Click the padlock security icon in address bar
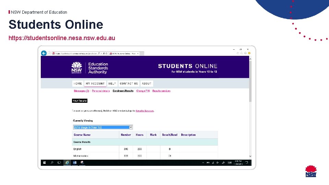 pos(103,53)
